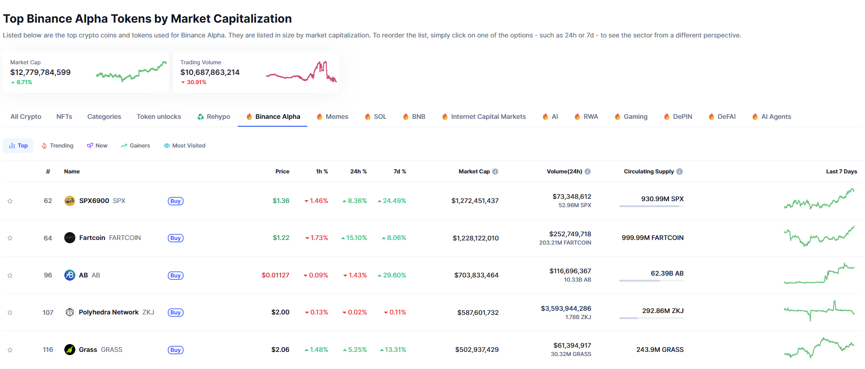The width and height of the screenshot is (865, 369).
Task: Click the Polyhedra Network logo icon
Action: pos(70,312)
